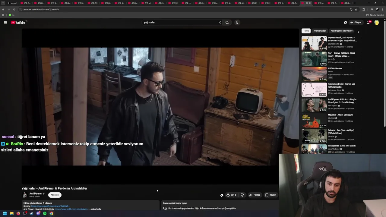This screenshot has height=217, width=386.
Task: Open the Spotify track link in description
Action: pos(50,206)
